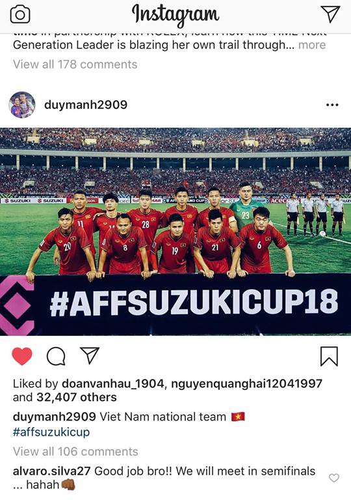Viewport: 351px width, 500px height.
Task: Show the 32,407 others who liked
Action: (x=77, y=397)
